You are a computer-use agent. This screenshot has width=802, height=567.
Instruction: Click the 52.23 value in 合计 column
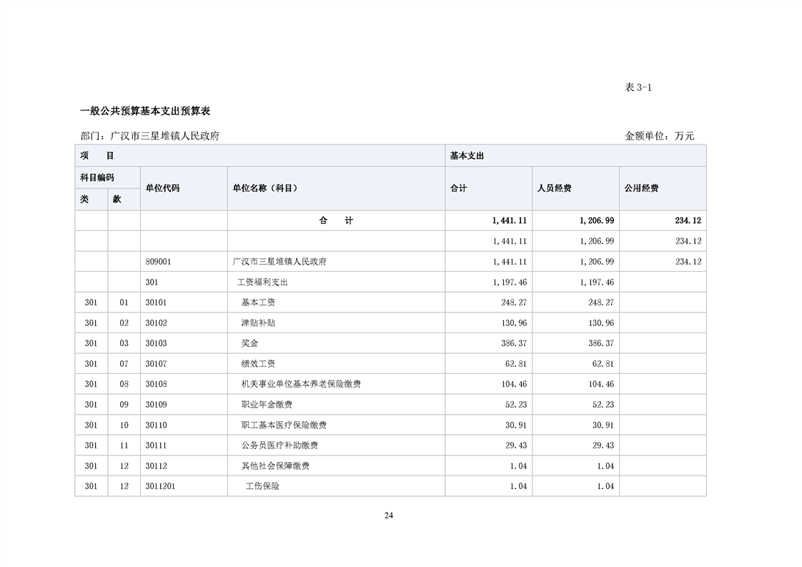pos(516,404)
